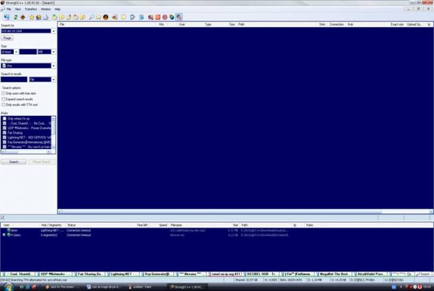
Task: Click the Public Hubs toolbar icon
Action: 7,17
